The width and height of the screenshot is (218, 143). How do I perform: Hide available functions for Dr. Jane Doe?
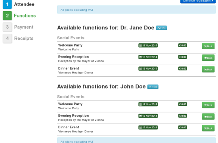[161, 28]
